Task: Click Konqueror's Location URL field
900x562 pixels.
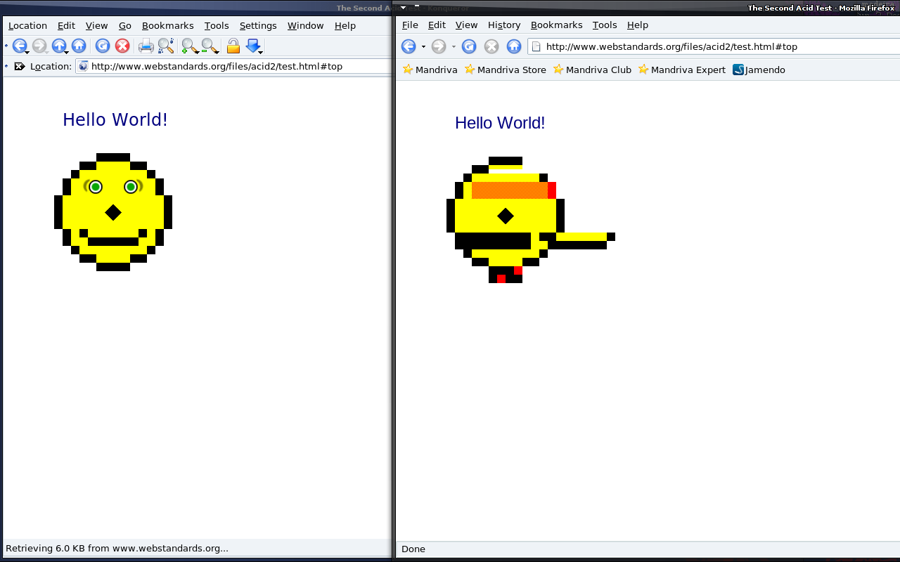Action: [x=233, y=66]
